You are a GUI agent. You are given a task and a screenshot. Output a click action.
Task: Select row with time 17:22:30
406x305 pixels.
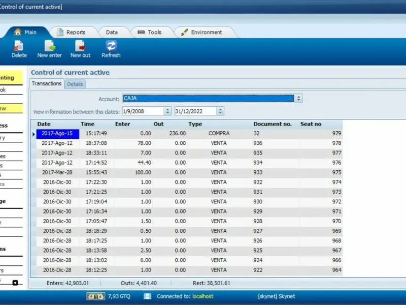pos(96,182)
